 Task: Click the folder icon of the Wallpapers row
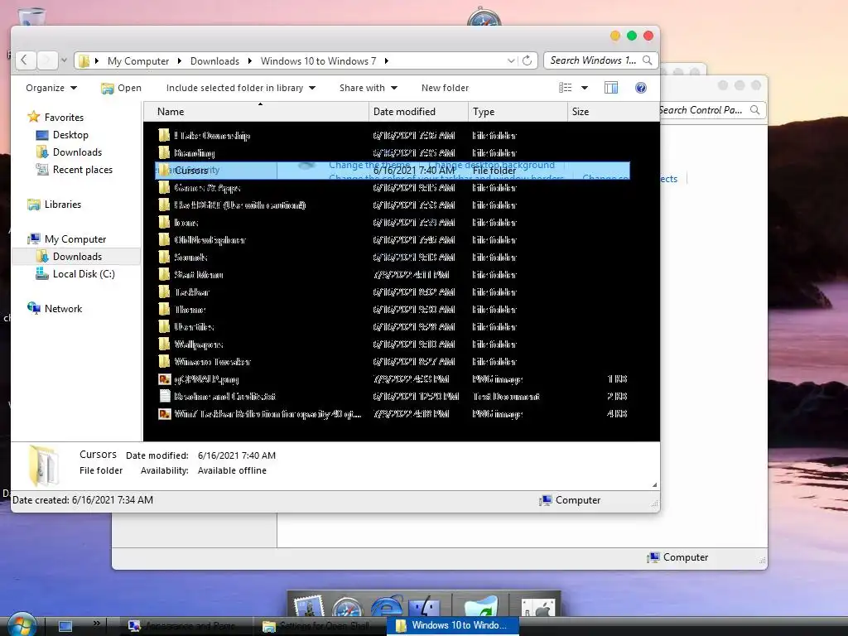(x=165, y=344)
